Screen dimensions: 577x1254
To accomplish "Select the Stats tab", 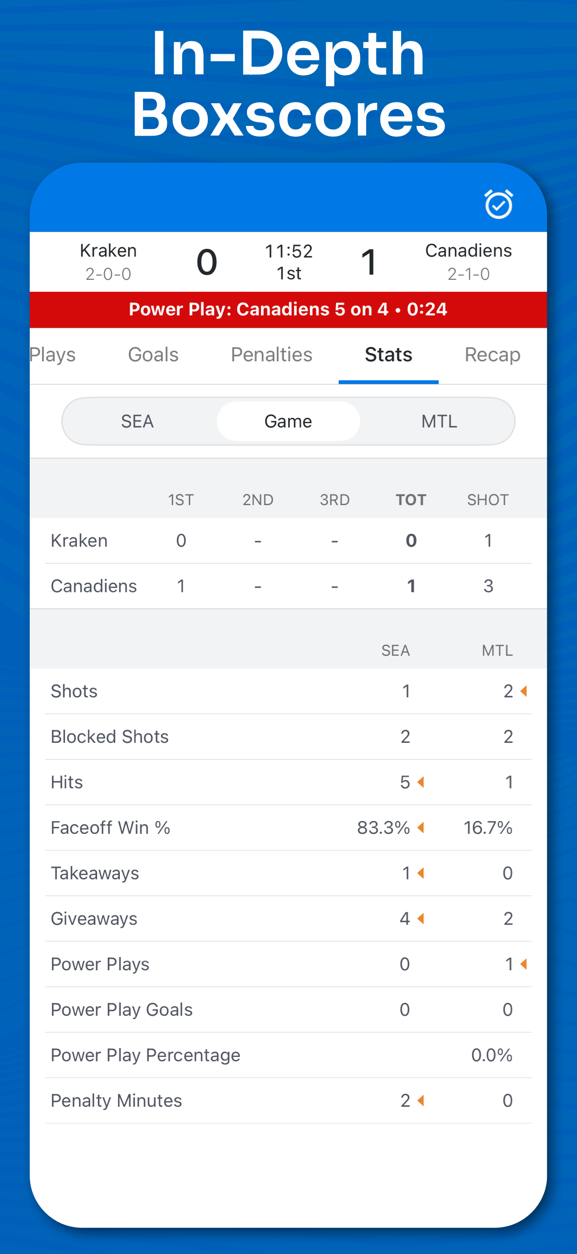I will (x=388, y=355).
